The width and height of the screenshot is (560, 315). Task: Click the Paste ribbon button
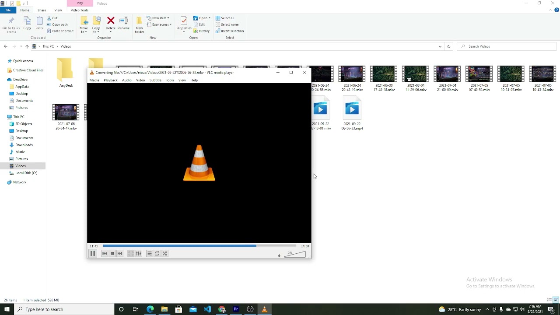tap(39, 24)
